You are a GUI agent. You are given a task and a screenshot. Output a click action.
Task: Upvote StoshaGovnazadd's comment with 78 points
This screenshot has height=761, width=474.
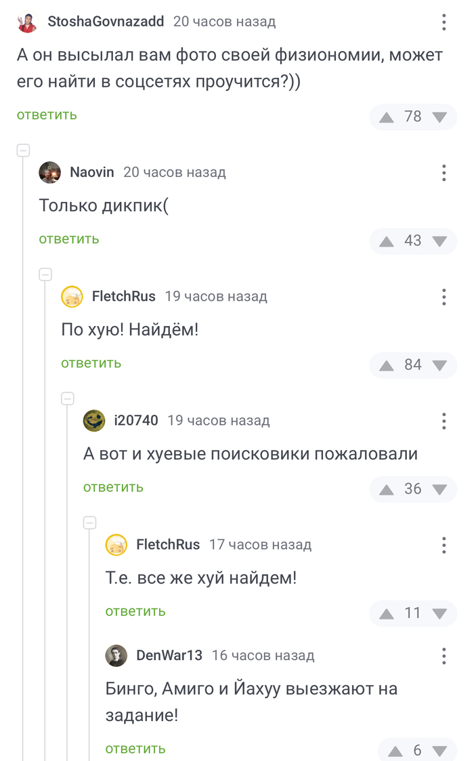pos(387,117)
